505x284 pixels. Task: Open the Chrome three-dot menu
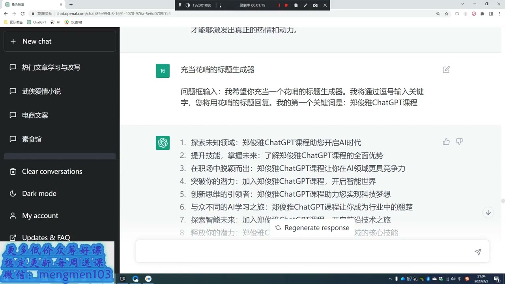tap(499, 13)
